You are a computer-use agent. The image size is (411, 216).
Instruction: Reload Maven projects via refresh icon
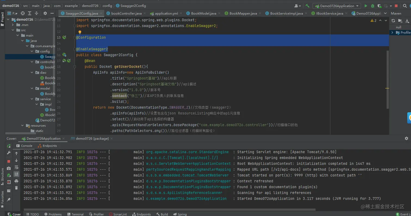[393, 21]
